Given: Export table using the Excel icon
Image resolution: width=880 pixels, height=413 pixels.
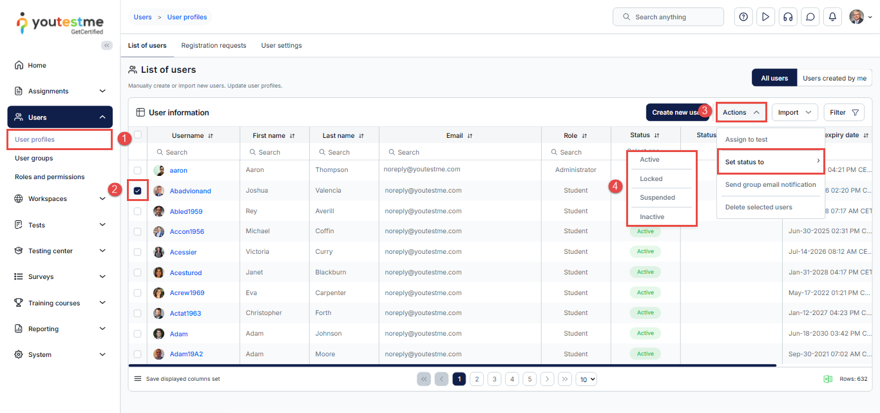Looking at the screenshot, I should (x=828, y=379).
